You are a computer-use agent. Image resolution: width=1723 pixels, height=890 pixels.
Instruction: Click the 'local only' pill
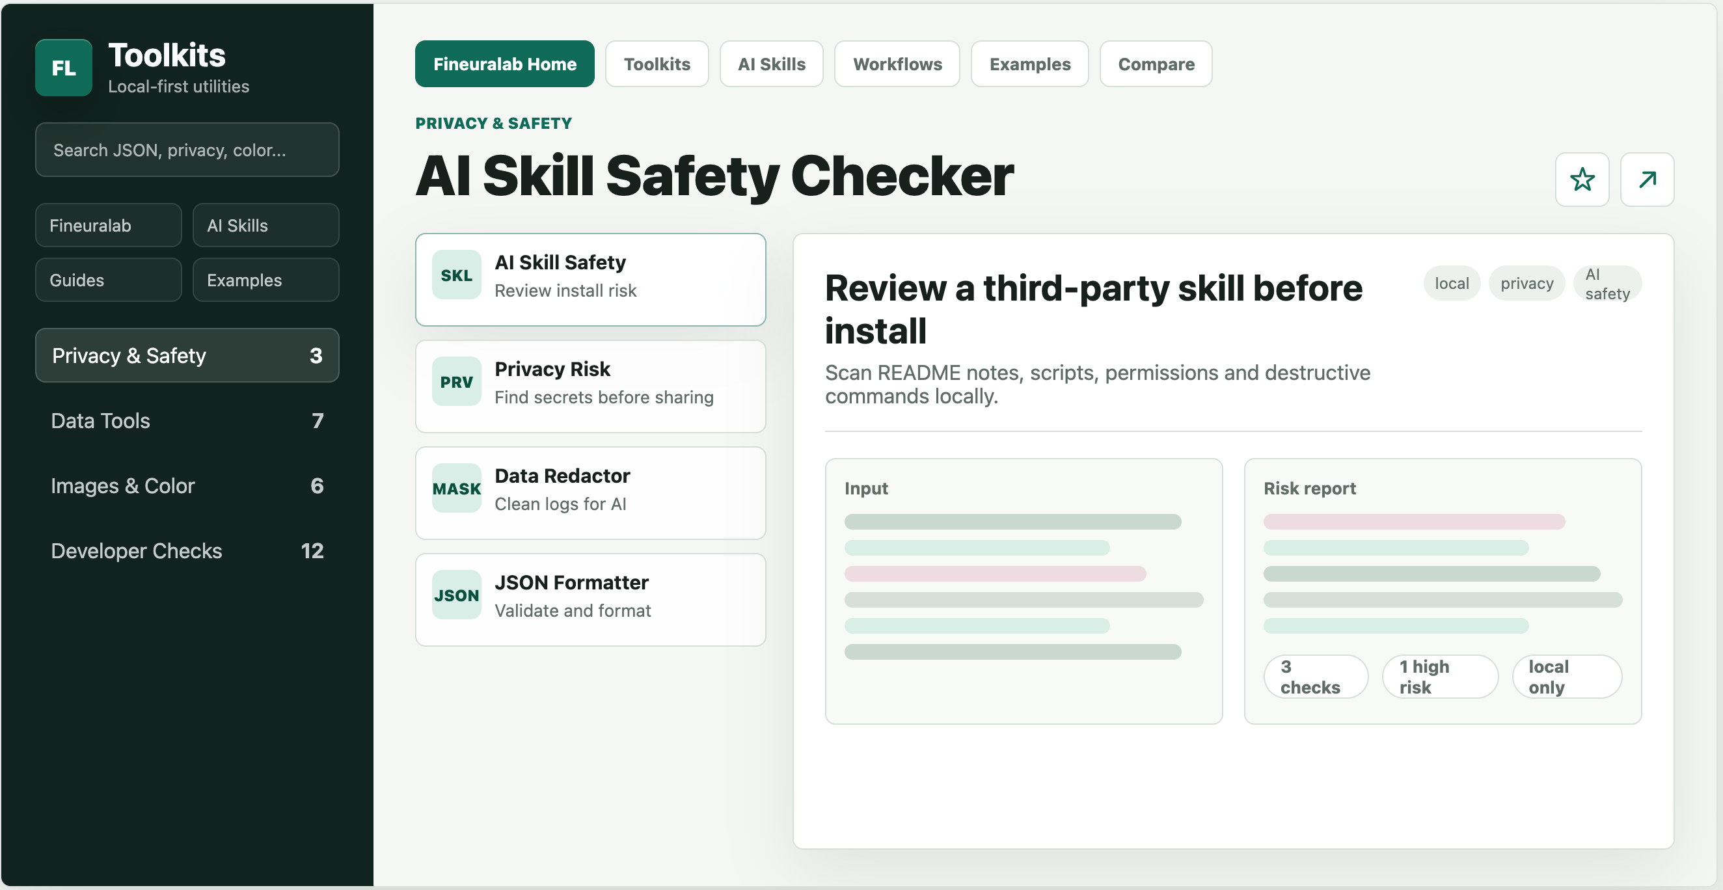click(1566, 677)
